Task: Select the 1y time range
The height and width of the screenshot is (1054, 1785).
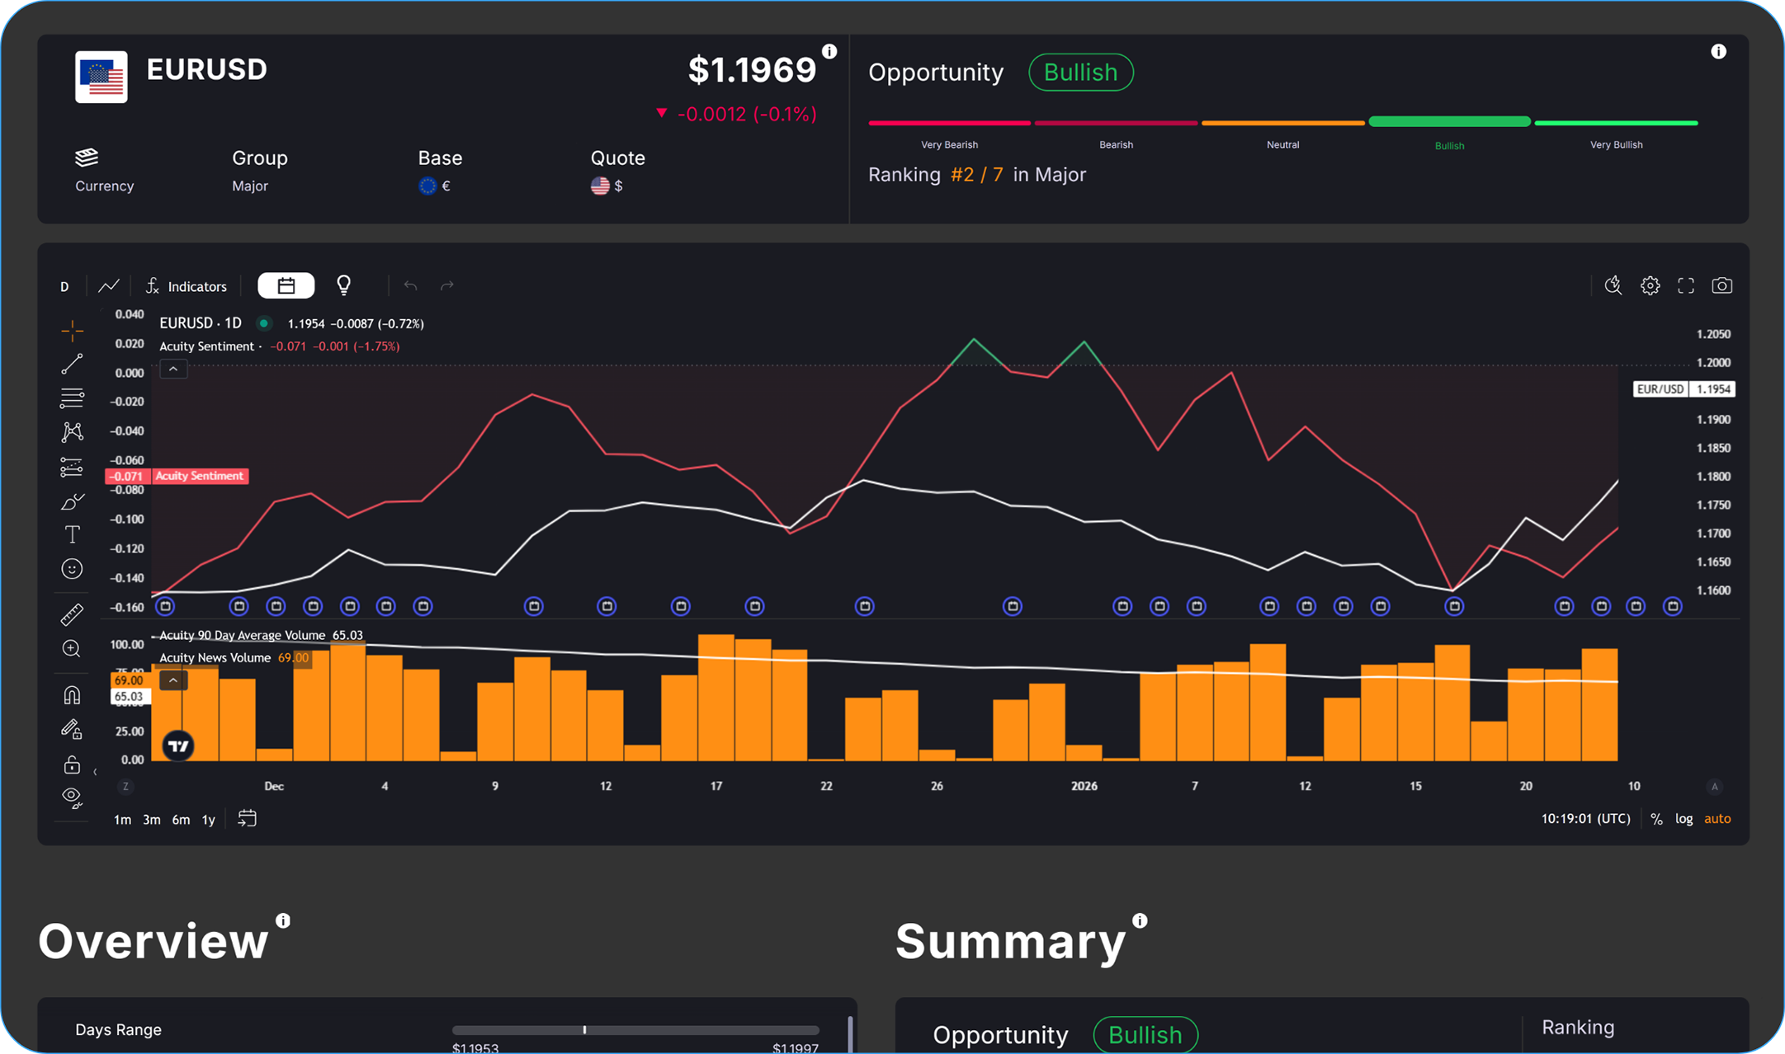Action: point(209,820)
